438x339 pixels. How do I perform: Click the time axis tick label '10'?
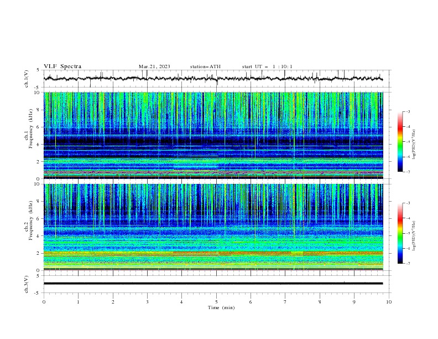click(x=389, y=302)
